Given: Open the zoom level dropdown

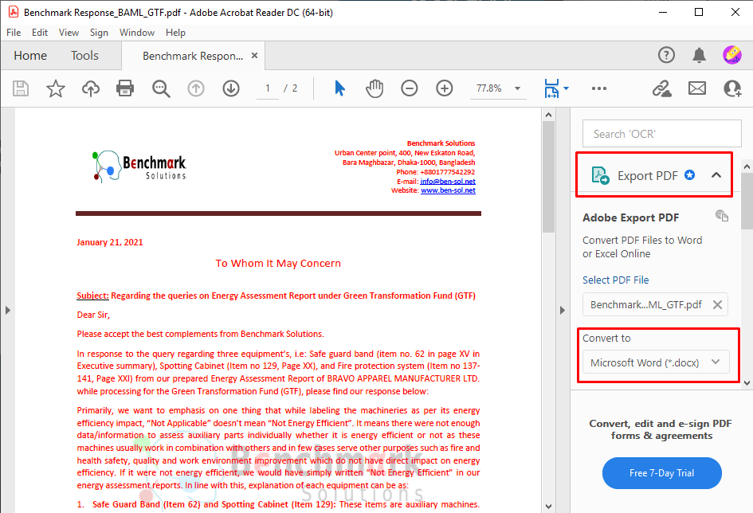Looking at the screenshot, I should [x=517, y=88].
